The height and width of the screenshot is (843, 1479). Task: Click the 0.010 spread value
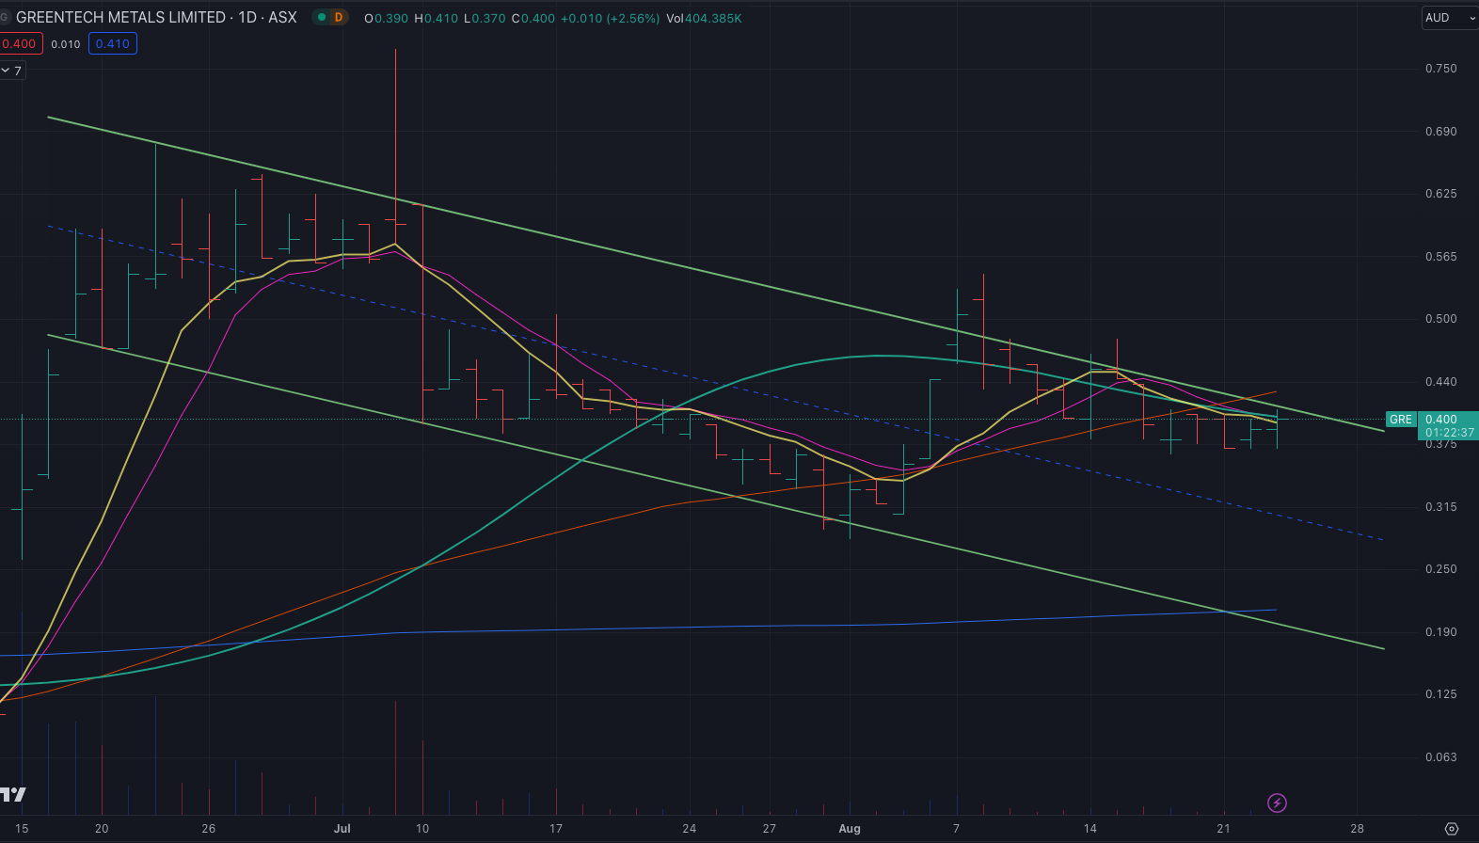point(66,44)
